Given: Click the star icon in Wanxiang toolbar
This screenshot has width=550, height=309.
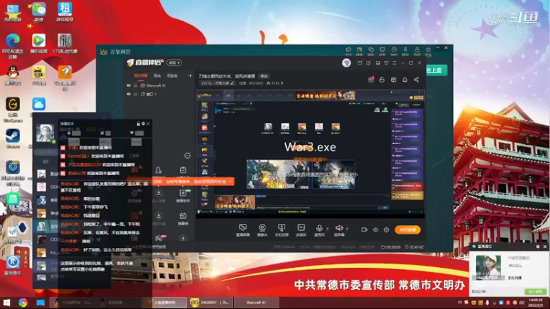Looking at the screenshot, I should pyautogui.click(x=428, y=50).
